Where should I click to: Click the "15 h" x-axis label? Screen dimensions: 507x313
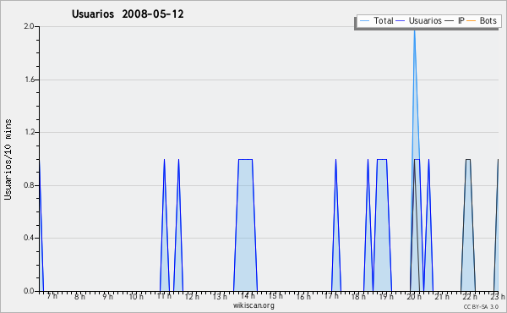click(275, 296)
